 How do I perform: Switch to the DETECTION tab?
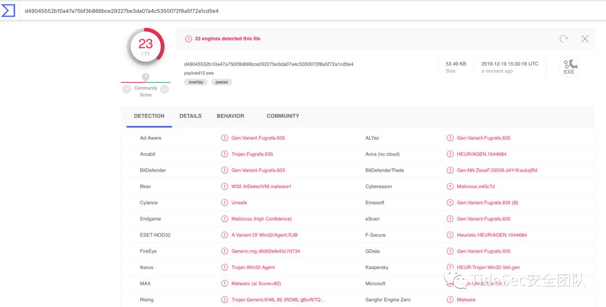(x=149, y=116)
